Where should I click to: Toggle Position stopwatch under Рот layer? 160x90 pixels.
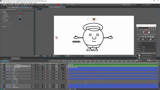click(x=11, y=72)
